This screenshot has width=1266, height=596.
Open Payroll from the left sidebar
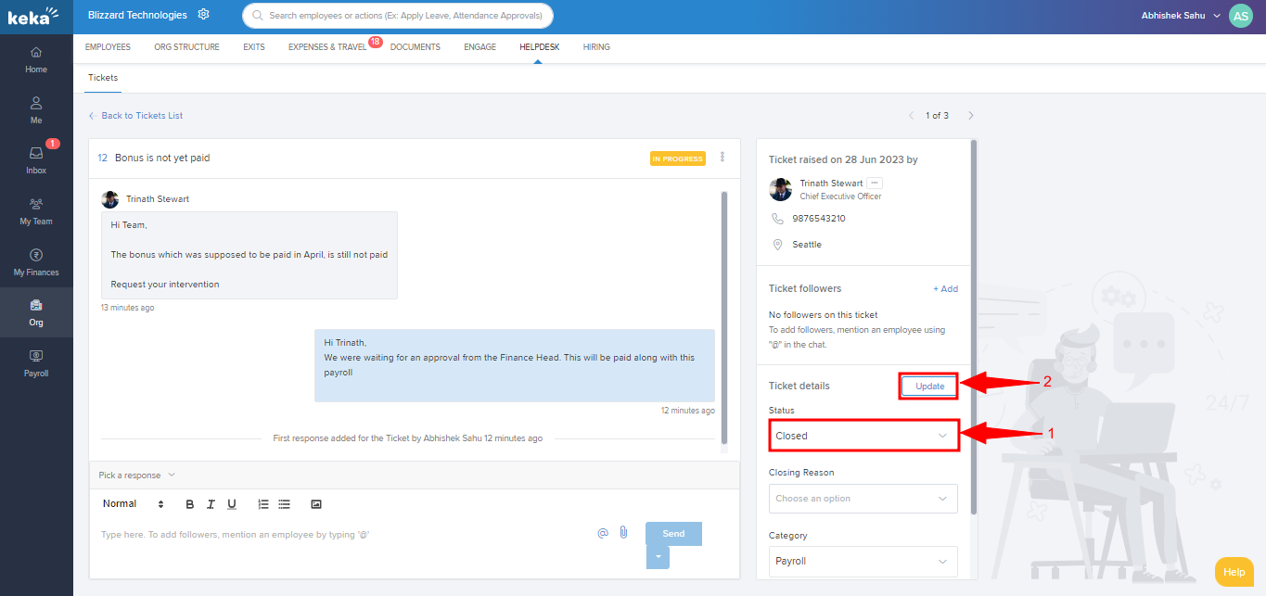coord(36,362)
